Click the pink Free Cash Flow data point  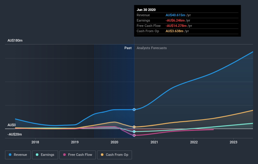[x=134, y=135]
